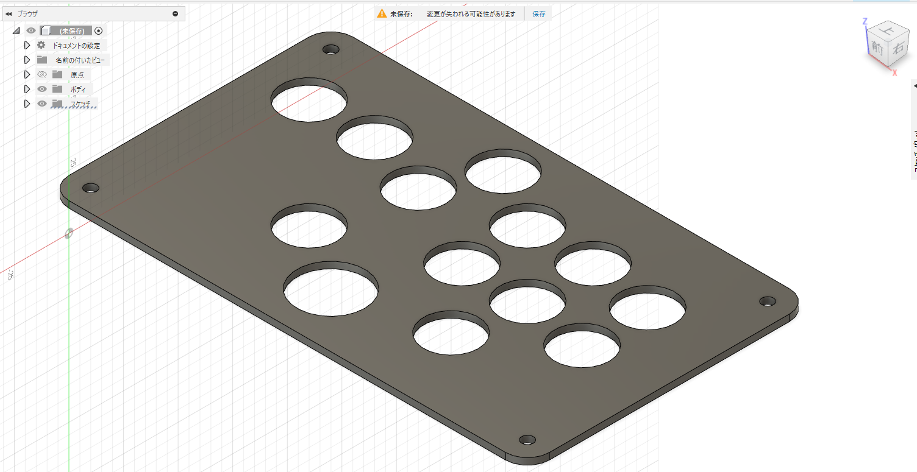The width and height of the screenshot is (917, 472).
Task: Click the orange unsaved warning triangle icon
Action: tap(382, 13)
